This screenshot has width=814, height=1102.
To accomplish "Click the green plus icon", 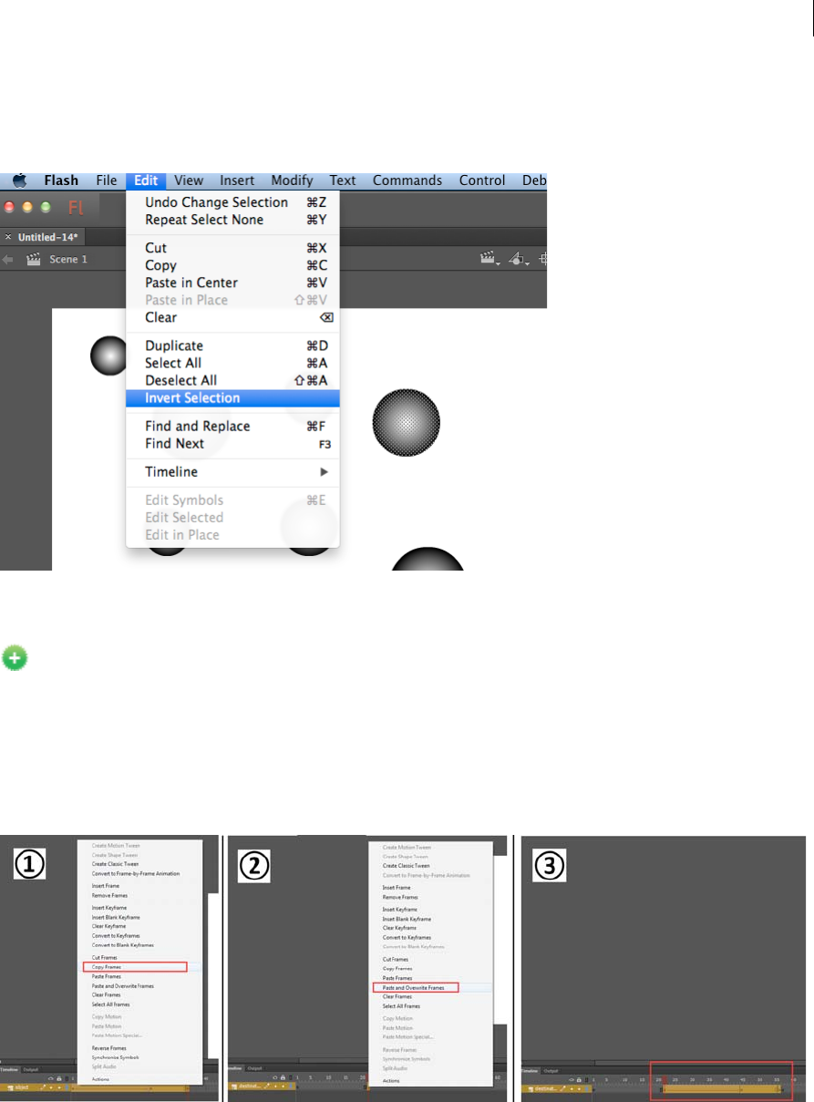I will pos(15,658).
